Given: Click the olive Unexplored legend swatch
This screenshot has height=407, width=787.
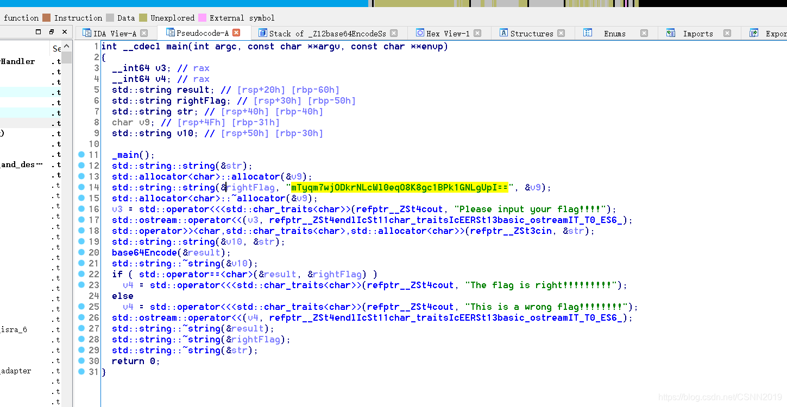Looking at the screenshot, I should [143, 18].
